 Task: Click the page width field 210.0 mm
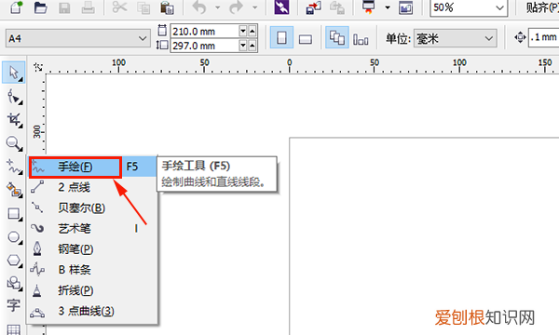(x=204, y=32)
